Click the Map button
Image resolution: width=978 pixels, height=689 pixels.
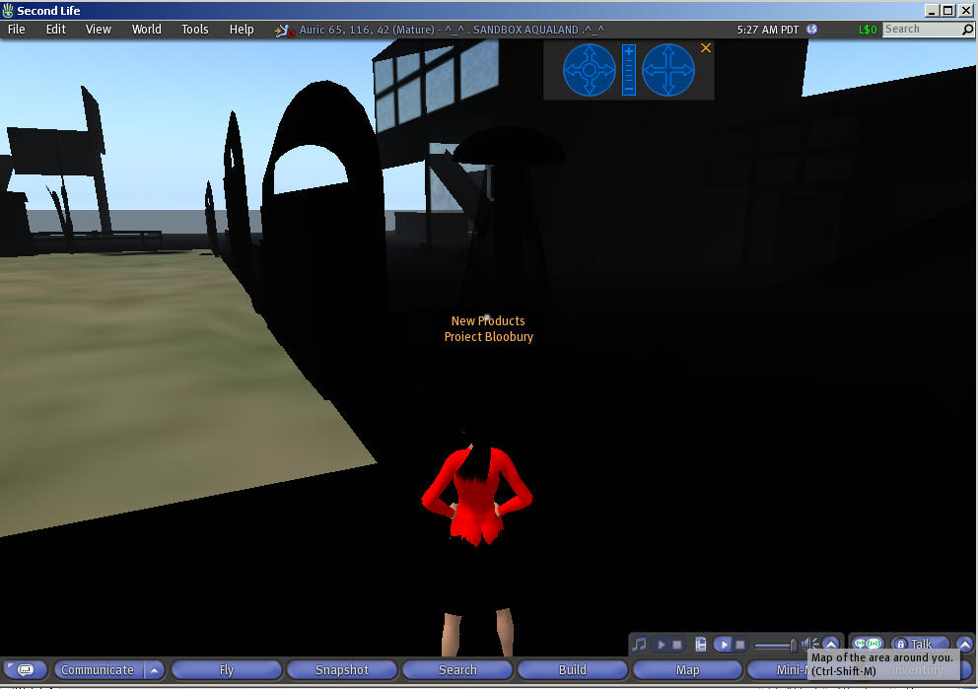(x=687, y=669)
